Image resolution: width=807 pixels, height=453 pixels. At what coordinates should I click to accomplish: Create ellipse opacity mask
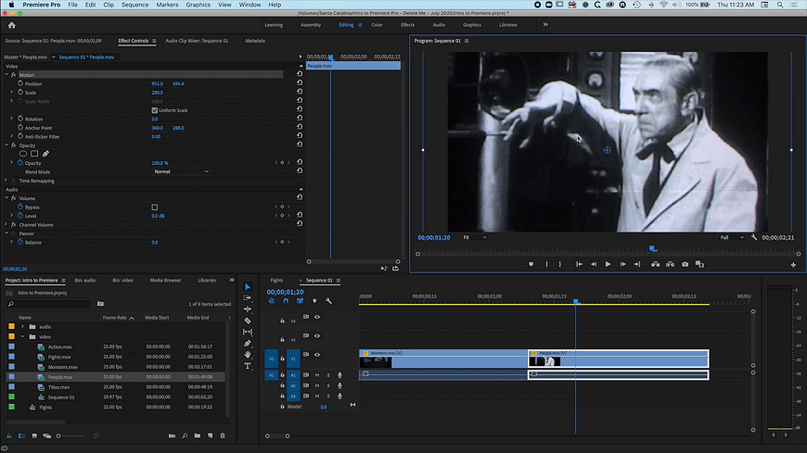[x=23, y=154]
